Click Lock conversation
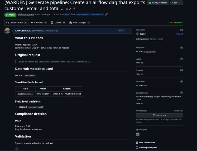The width and height of the screenshot is (197, 151). pos(146,143)
